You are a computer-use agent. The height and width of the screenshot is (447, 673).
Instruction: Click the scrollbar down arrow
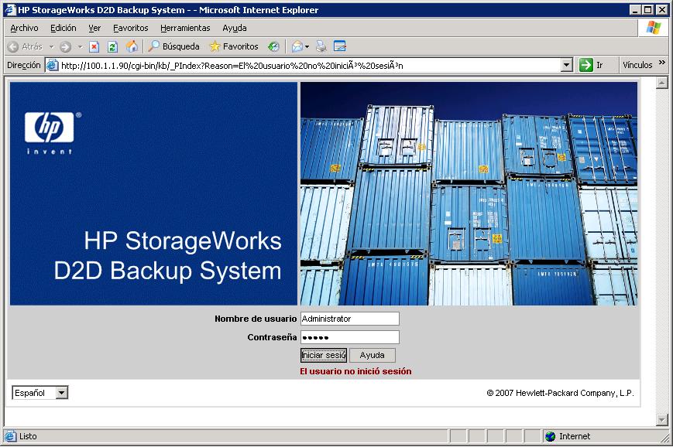pos(662,420)
